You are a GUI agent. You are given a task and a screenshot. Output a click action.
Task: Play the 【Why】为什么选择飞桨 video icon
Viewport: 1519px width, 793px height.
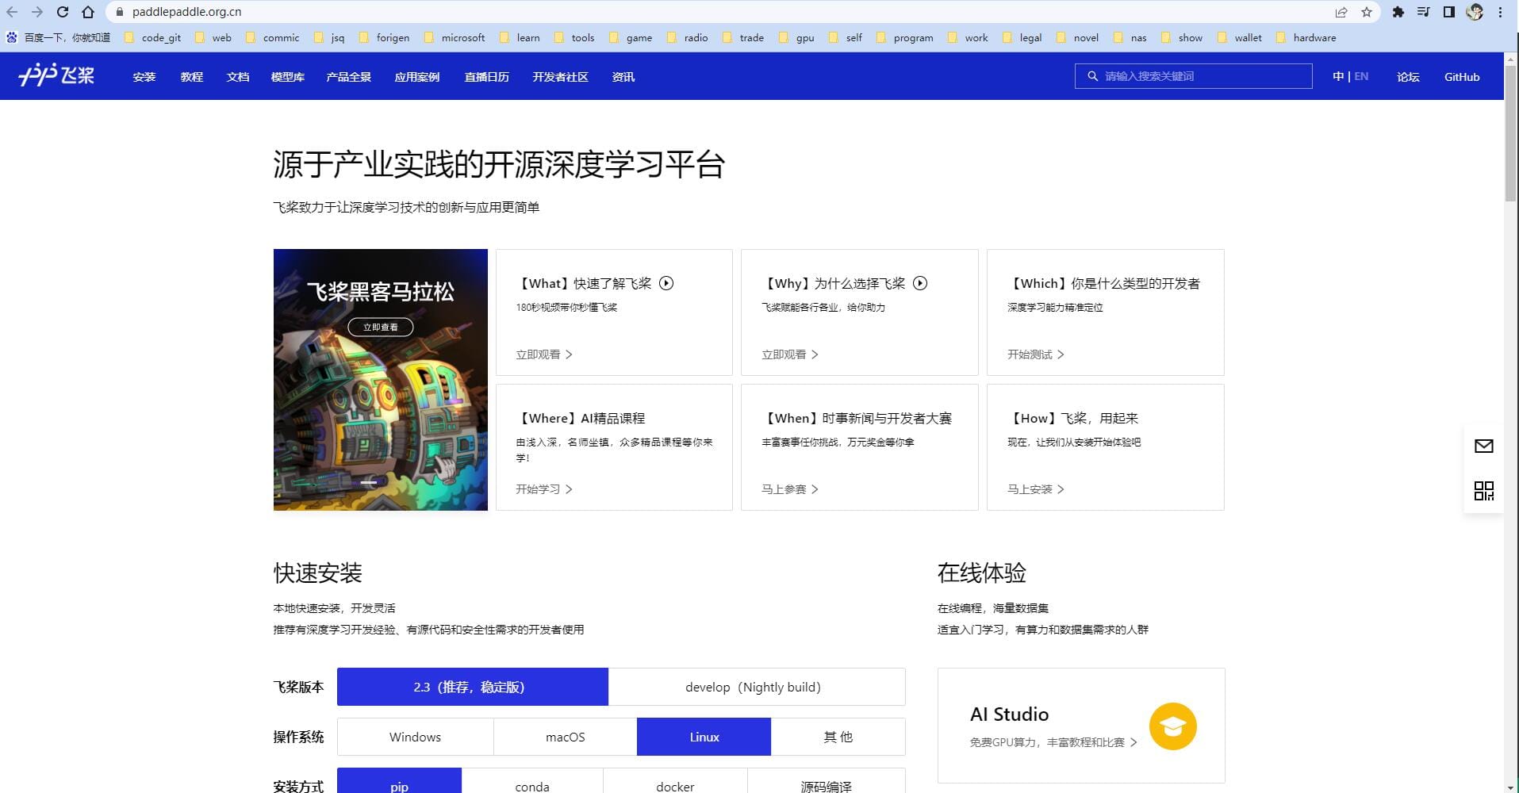coord(920,283)
